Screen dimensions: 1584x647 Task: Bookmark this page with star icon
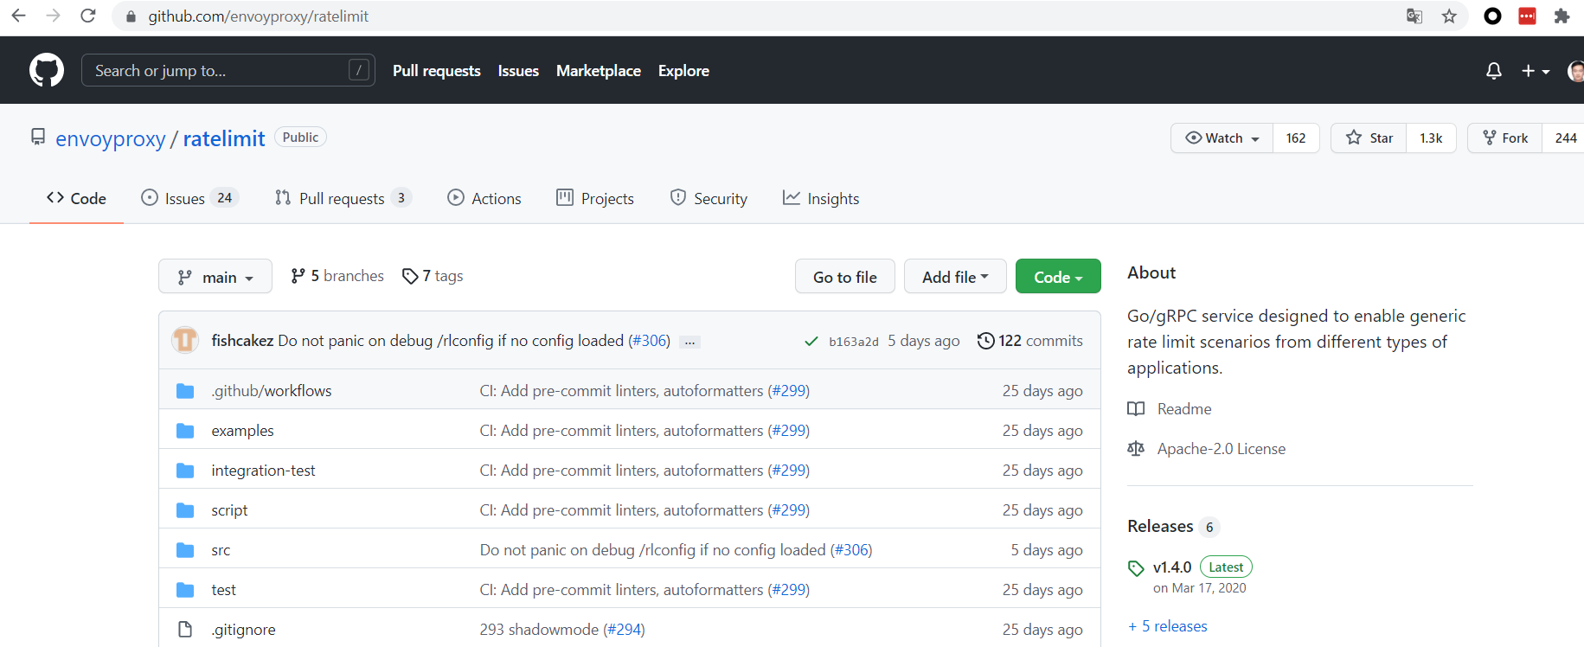tap(1449, 16)
